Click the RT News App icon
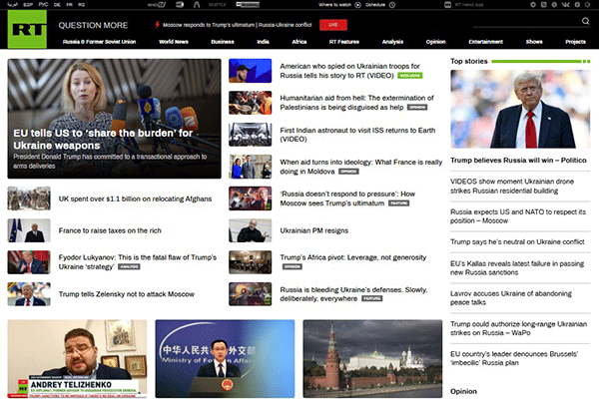This screenshot has width=599, height=400. (447, 5)
